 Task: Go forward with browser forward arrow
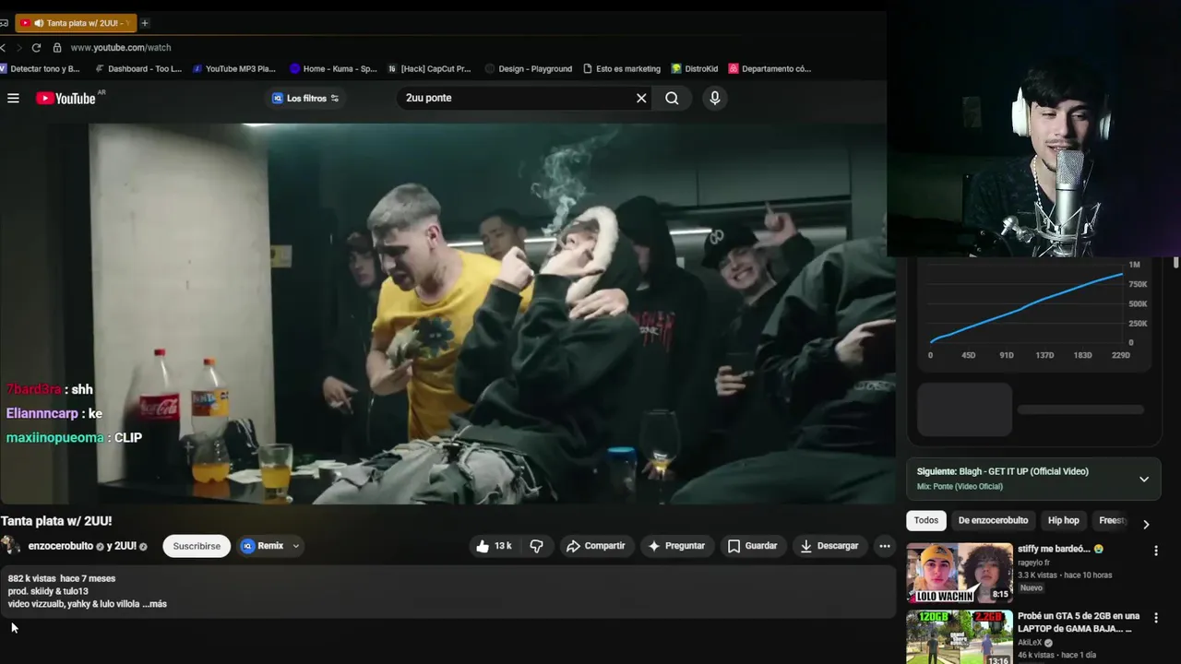tap(18, 47)
